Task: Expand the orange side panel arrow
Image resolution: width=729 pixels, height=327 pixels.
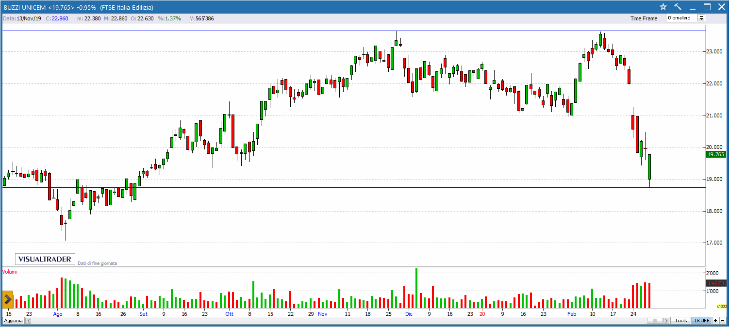Action: (8, 299)
